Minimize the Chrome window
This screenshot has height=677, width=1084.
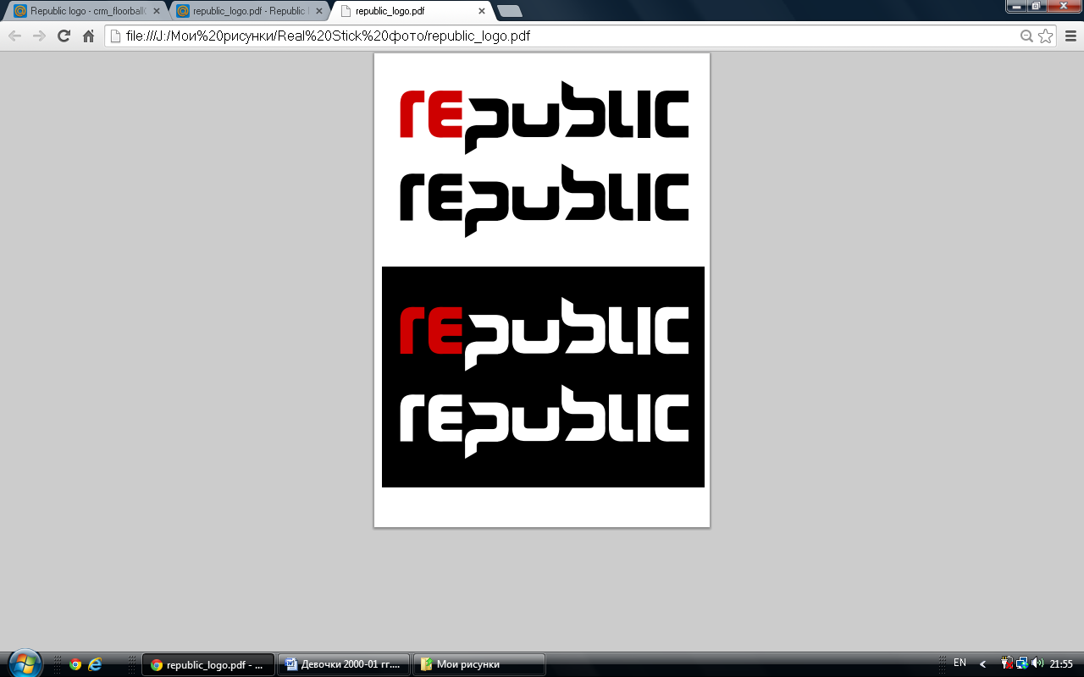1017,6
